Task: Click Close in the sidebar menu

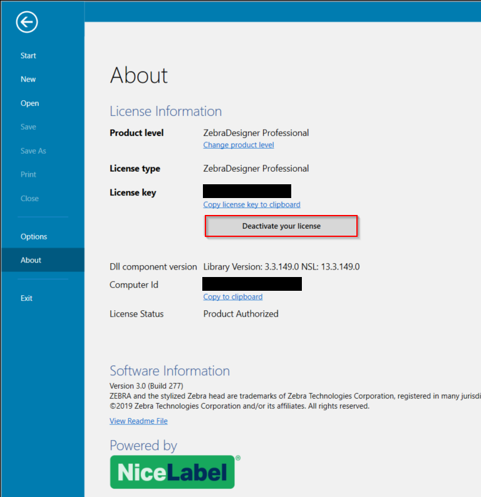Action: 29,199
